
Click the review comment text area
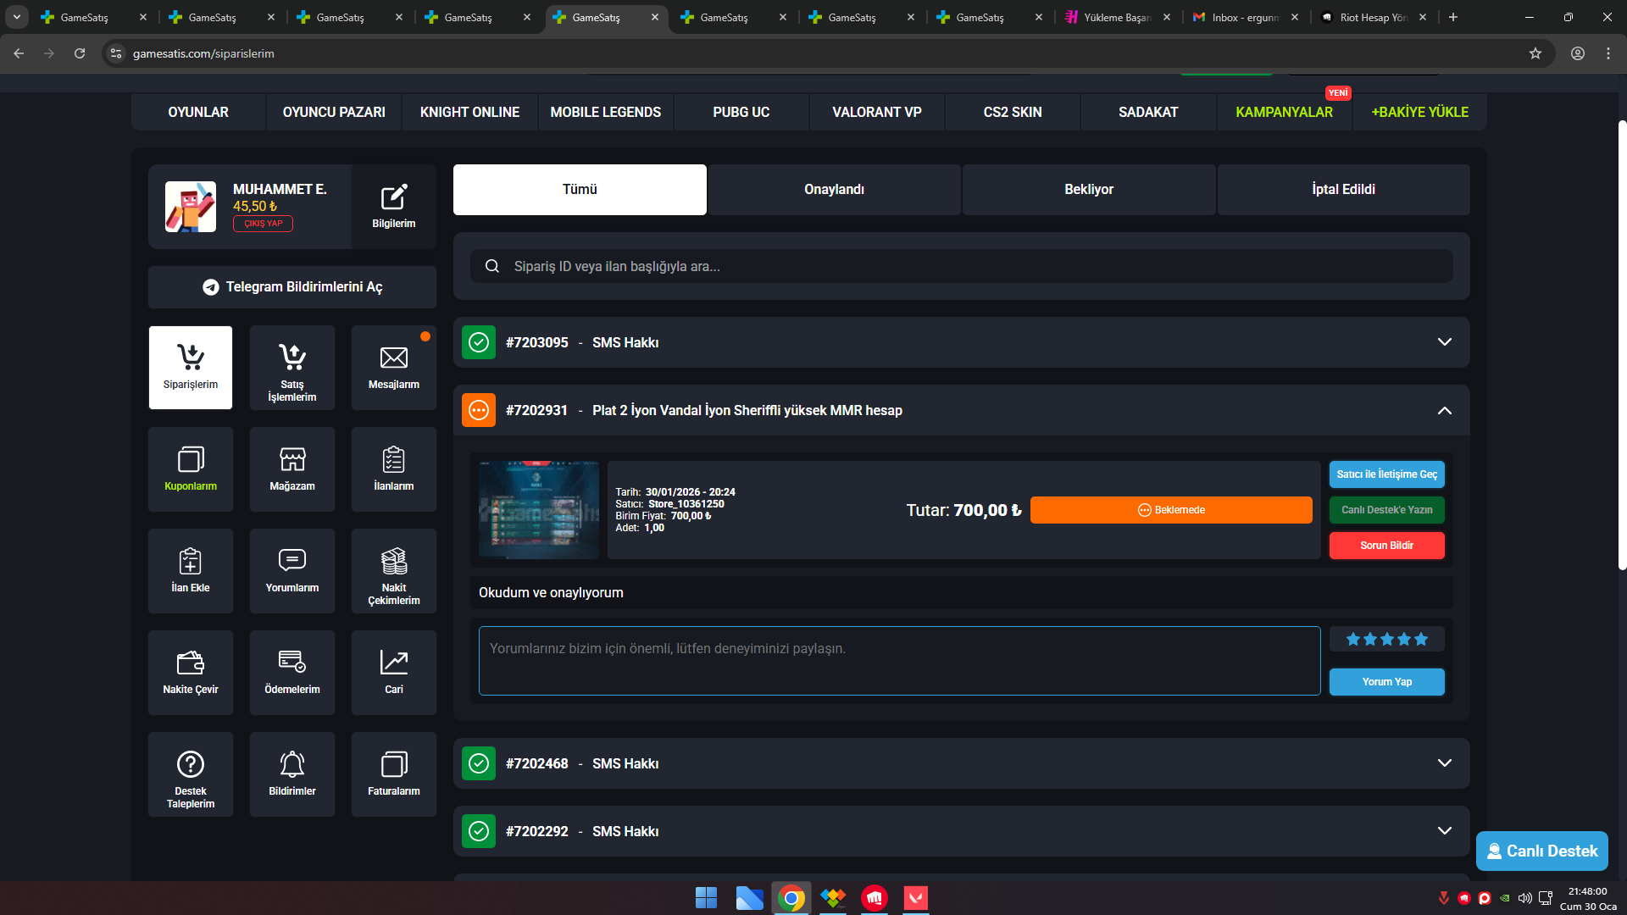pos(899,661)
